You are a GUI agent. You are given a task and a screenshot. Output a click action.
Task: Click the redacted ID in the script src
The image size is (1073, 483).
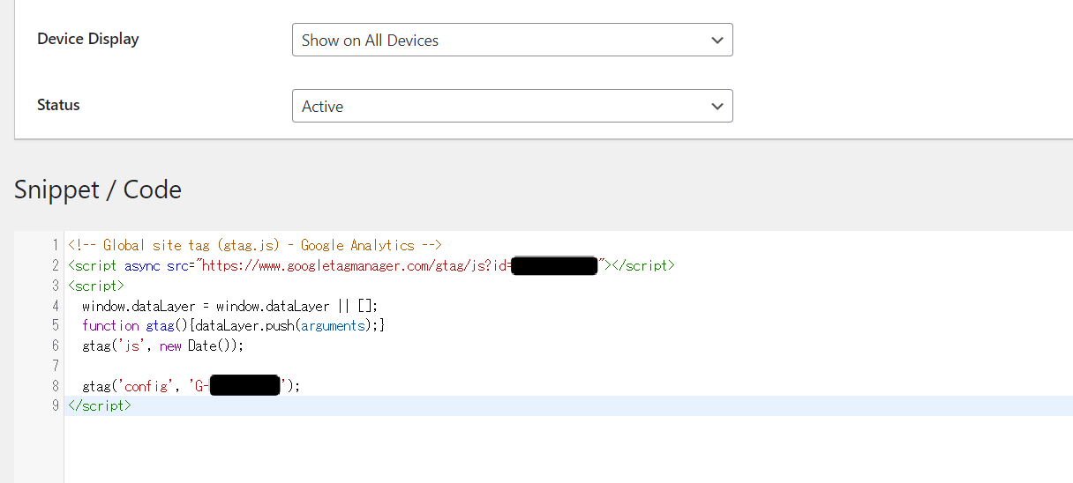pos(554,265)
